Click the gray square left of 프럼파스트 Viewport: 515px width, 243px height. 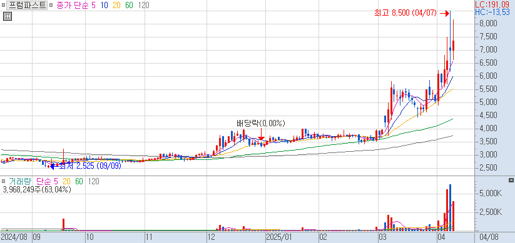click(x=3, y=5)
